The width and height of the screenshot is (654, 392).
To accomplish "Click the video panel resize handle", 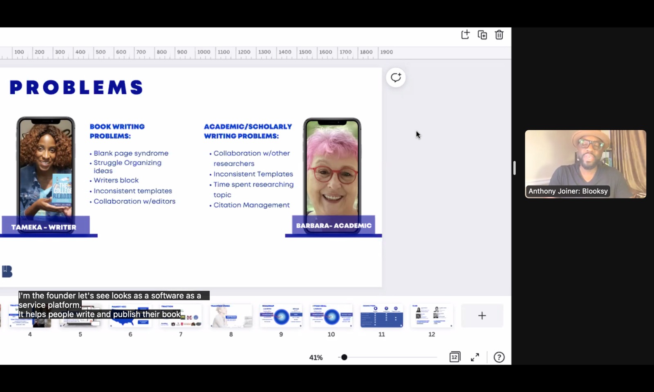I will (515, 168).
